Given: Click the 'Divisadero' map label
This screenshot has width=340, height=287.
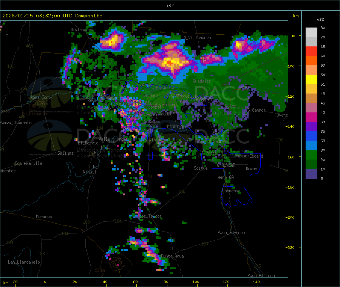Looking at the screenshot, I should pyautogui.click(x=82, y=30).
